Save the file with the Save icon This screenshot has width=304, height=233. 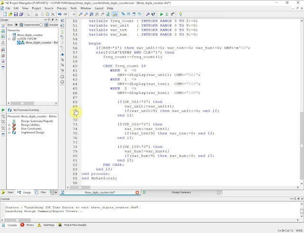[x=16, y=14]
